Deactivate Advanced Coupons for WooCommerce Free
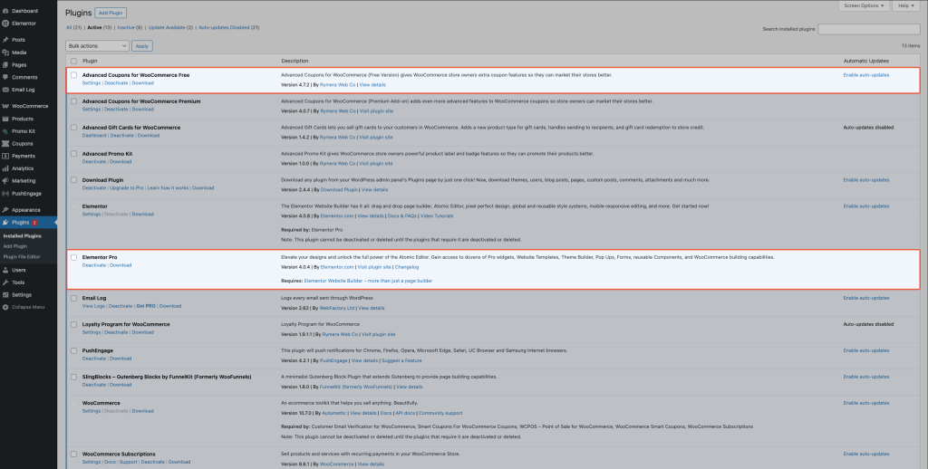This screenshot has width=928, height=469. [116, 82]
